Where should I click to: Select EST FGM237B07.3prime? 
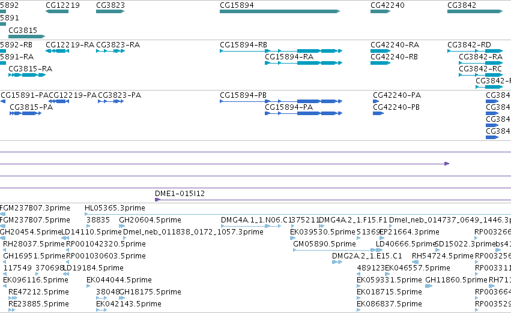coord(35,208)
